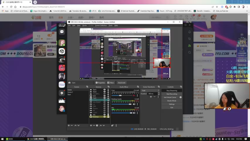The image size is (250, 141).
Task: Open Desktop Audio options three-dot menu
Action: (x=137, y=104)
